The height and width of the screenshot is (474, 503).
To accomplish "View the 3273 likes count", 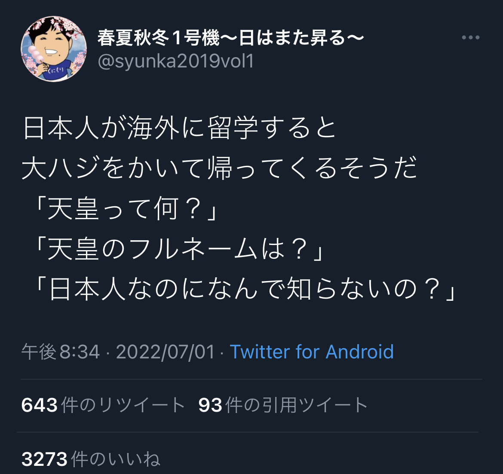I will 44,459.
